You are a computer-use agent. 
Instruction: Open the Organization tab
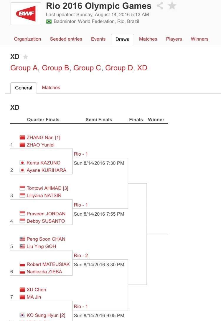pos(27,39)
